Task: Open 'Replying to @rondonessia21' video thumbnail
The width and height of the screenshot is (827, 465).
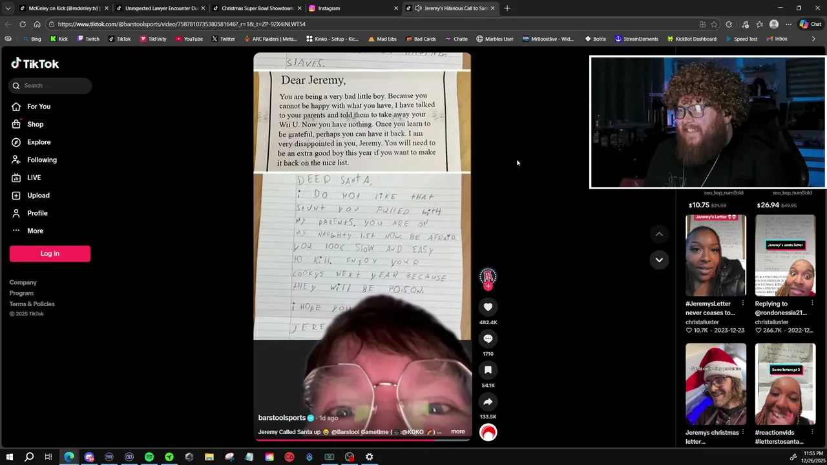Action: pos(785,256)
